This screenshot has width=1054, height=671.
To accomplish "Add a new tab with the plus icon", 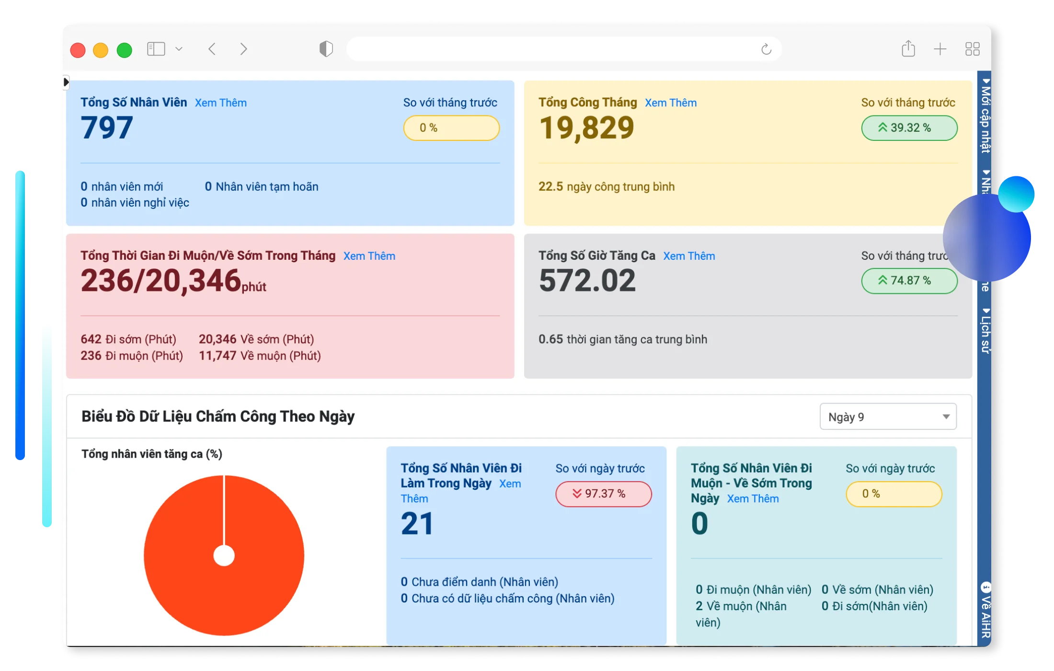I will pyautogui.click(x=940, y=49).
